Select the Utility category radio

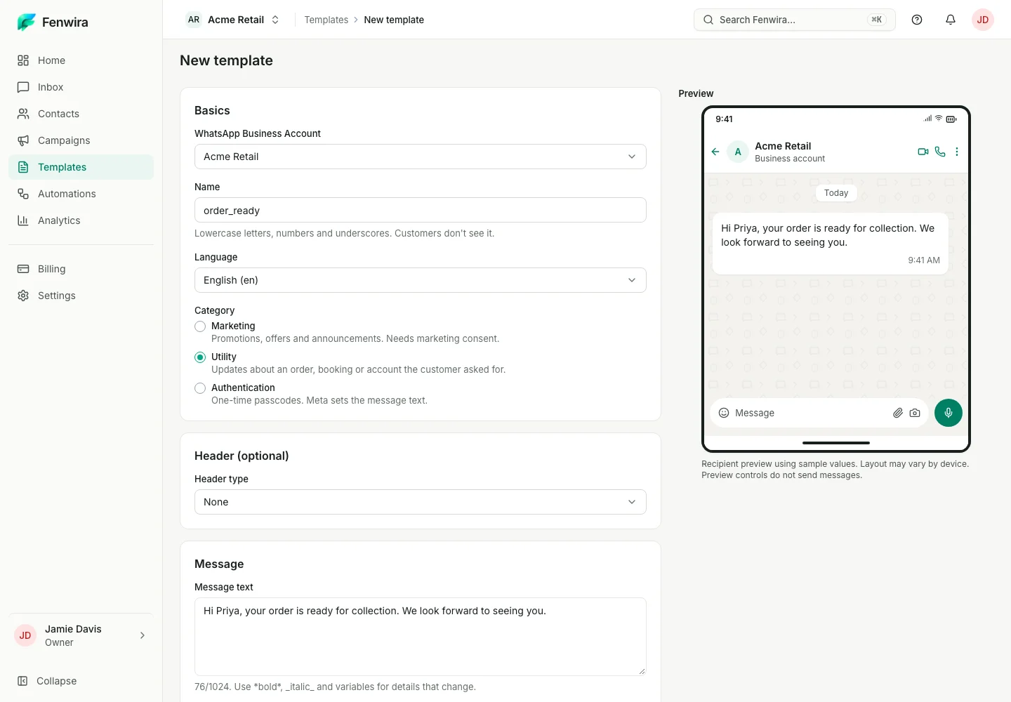coord(200,357)
